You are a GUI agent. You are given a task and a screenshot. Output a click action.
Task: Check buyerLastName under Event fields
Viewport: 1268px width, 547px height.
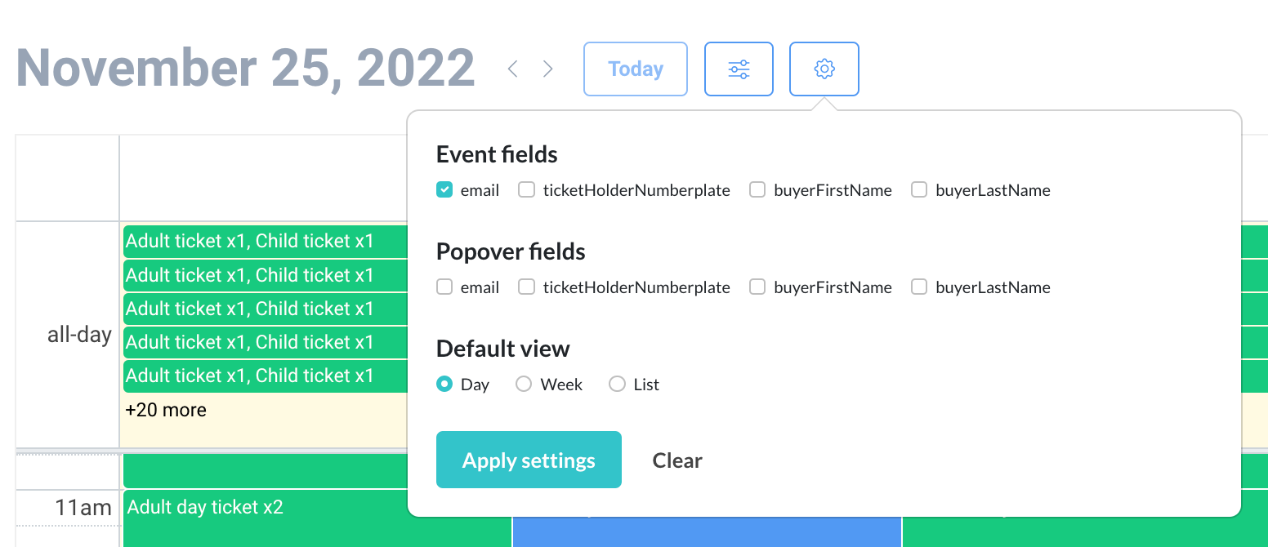tap(919, 190)
